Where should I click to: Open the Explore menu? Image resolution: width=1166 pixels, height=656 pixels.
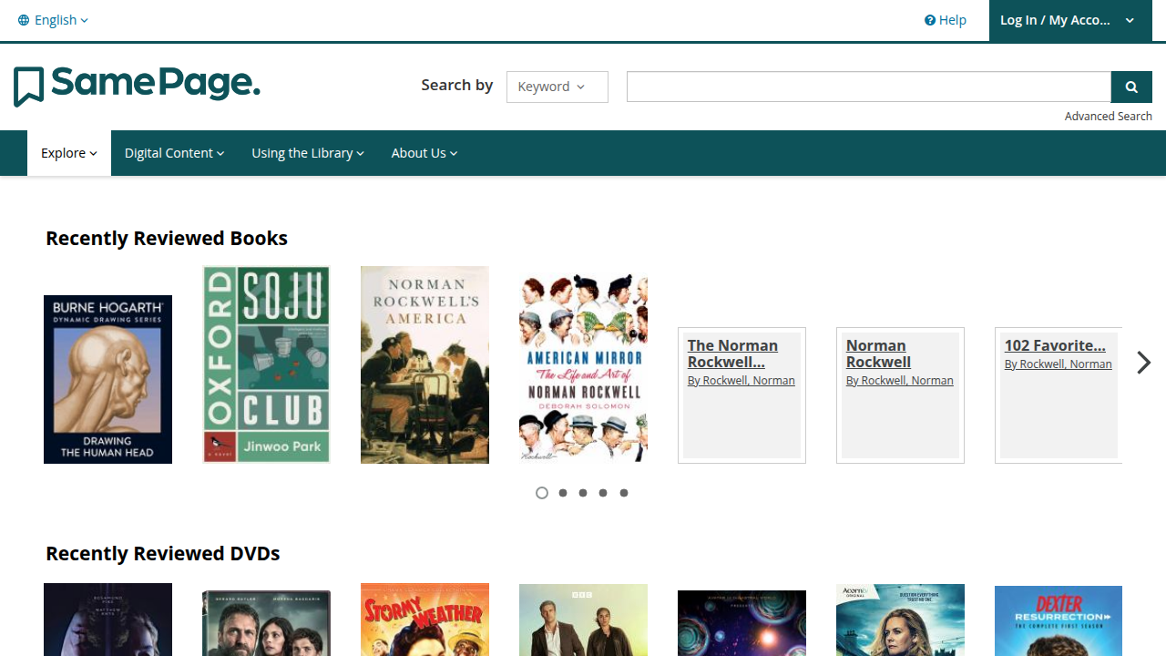click(69, 153)
